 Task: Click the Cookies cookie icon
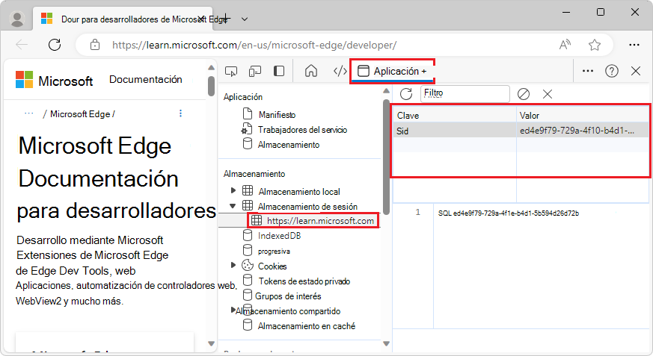(248, 265)
